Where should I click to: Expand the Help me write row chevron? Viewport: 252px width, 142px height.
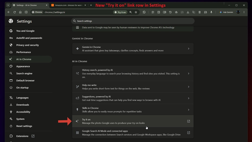188,87
